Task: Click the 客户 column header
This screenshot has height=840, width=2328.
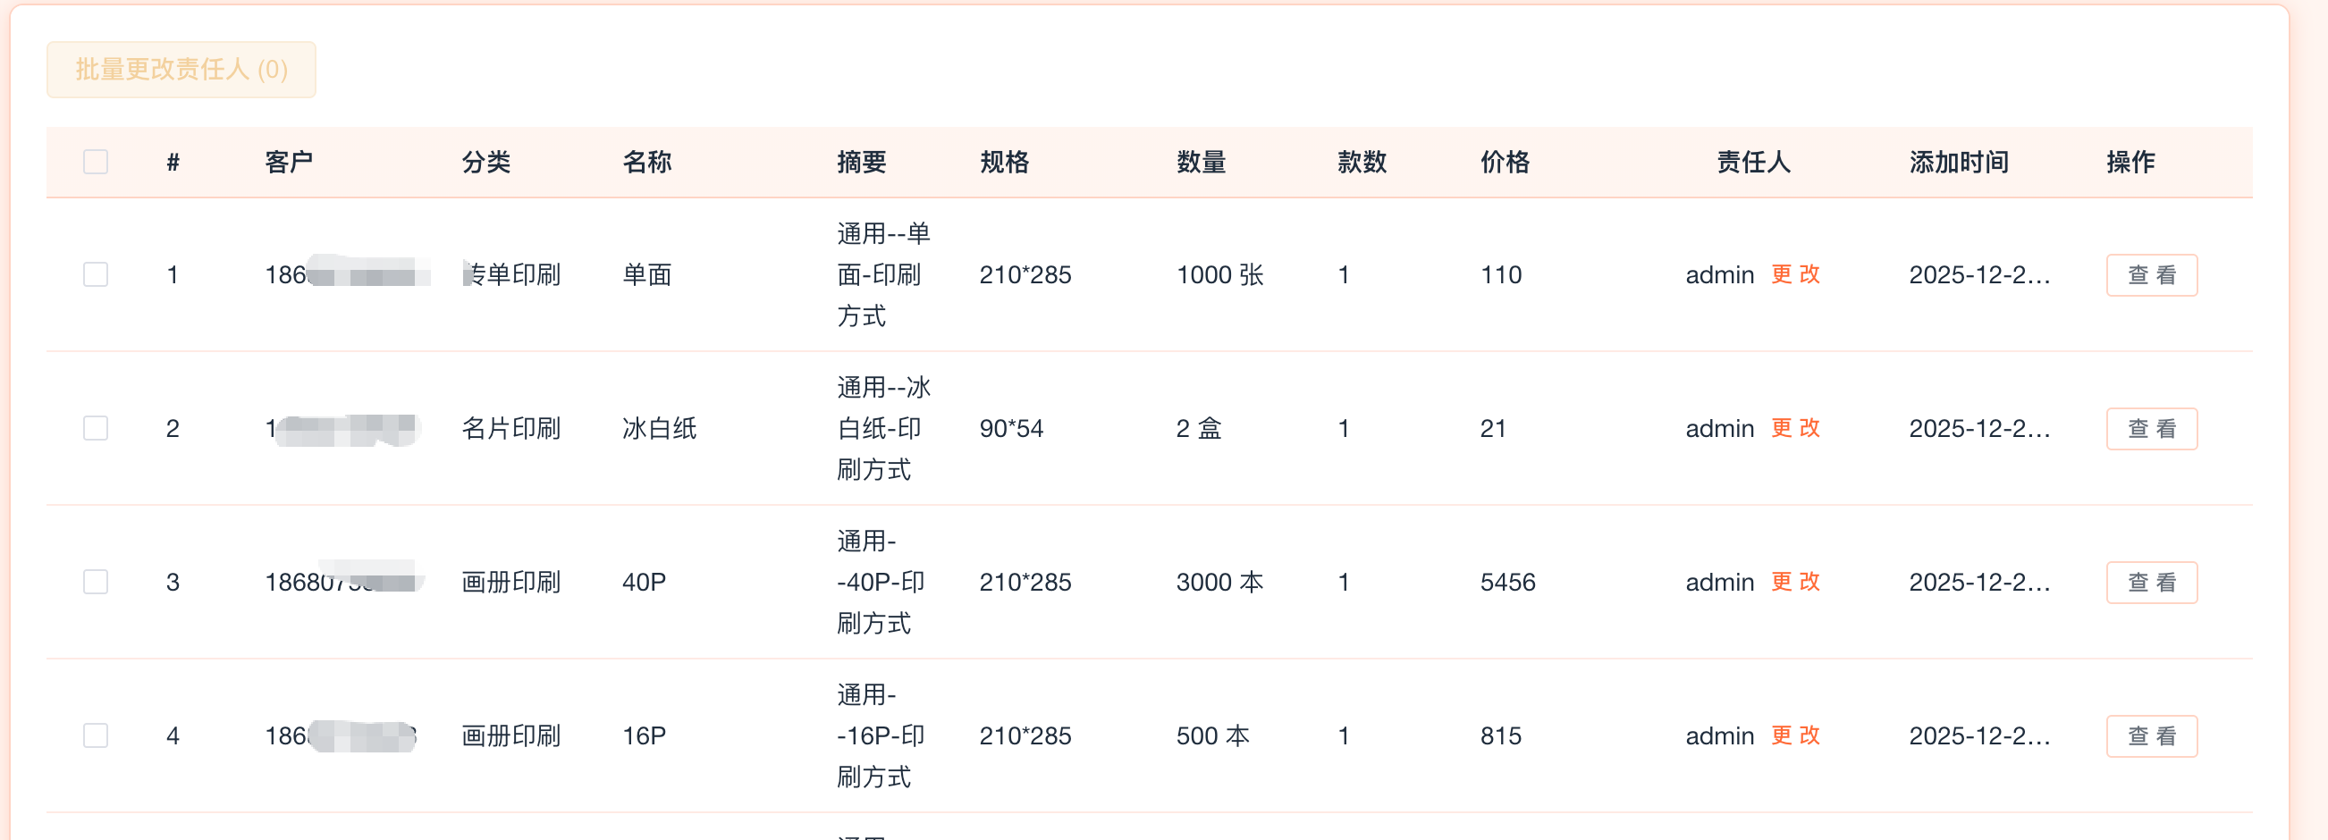Action: click(x=288, y=162)
